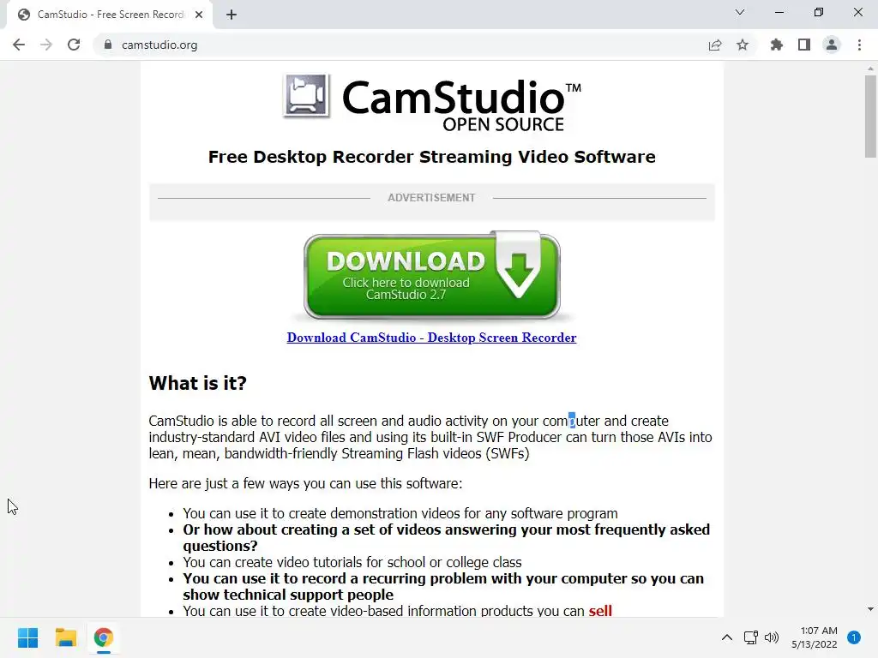This screenshot has width=878, height=658.
Task: Open the notification badge in the tray
Action: [854, 637]
